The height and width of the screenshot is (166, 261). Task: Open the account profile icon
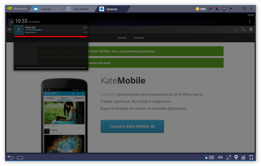(x=224, y=9)
